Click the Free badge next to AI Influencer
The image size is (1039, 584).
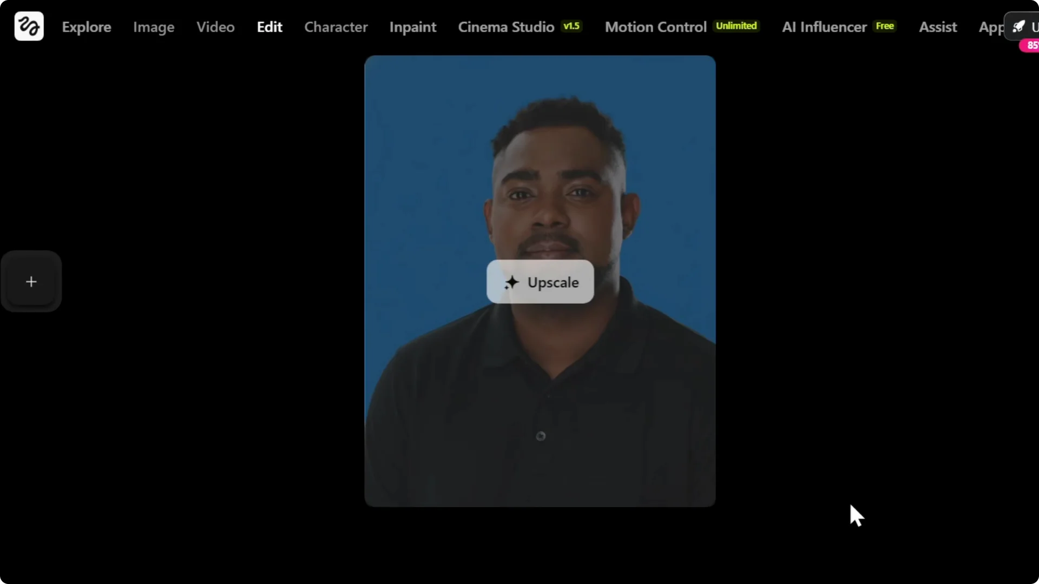point(885,25)
